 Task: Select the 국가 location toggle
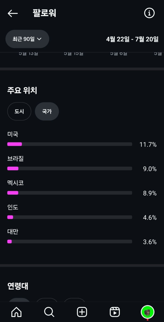(47, 111)
